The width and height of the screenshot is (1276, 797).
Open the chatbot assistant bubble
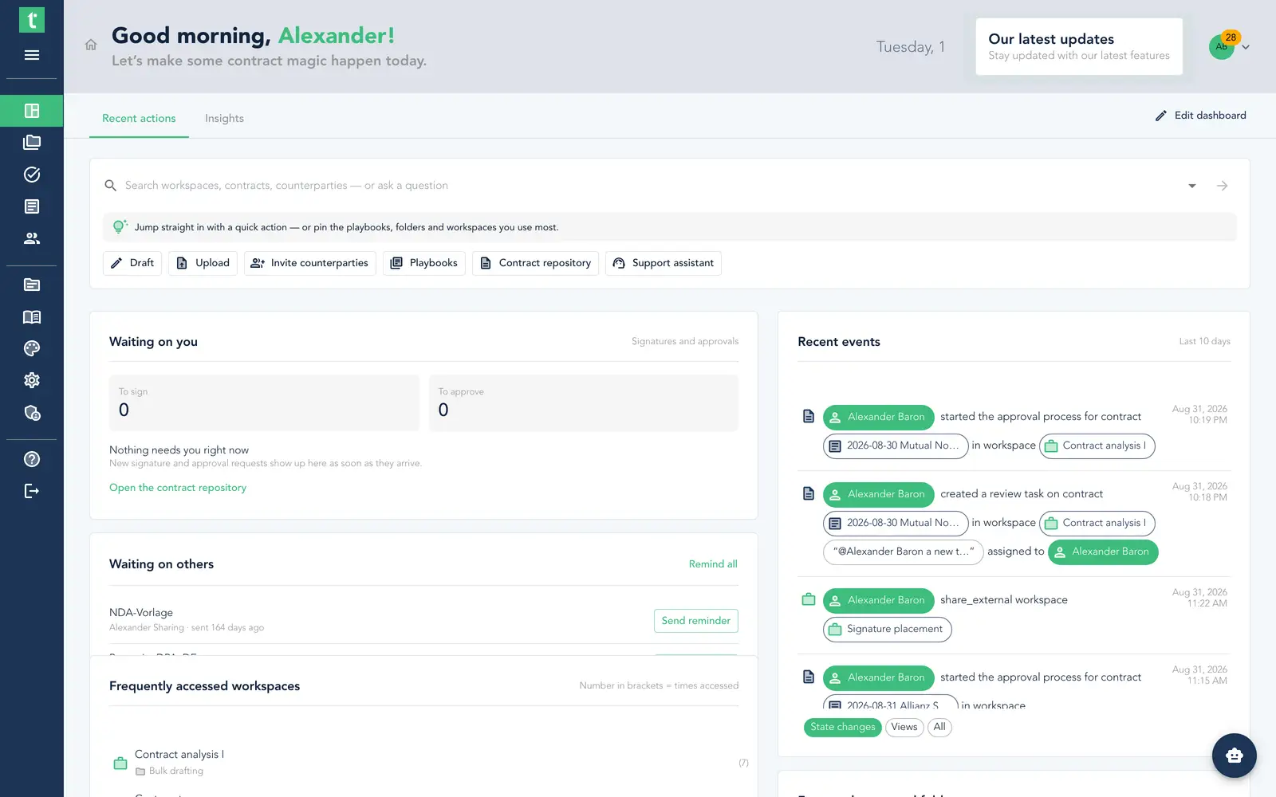pos(1234,756)
